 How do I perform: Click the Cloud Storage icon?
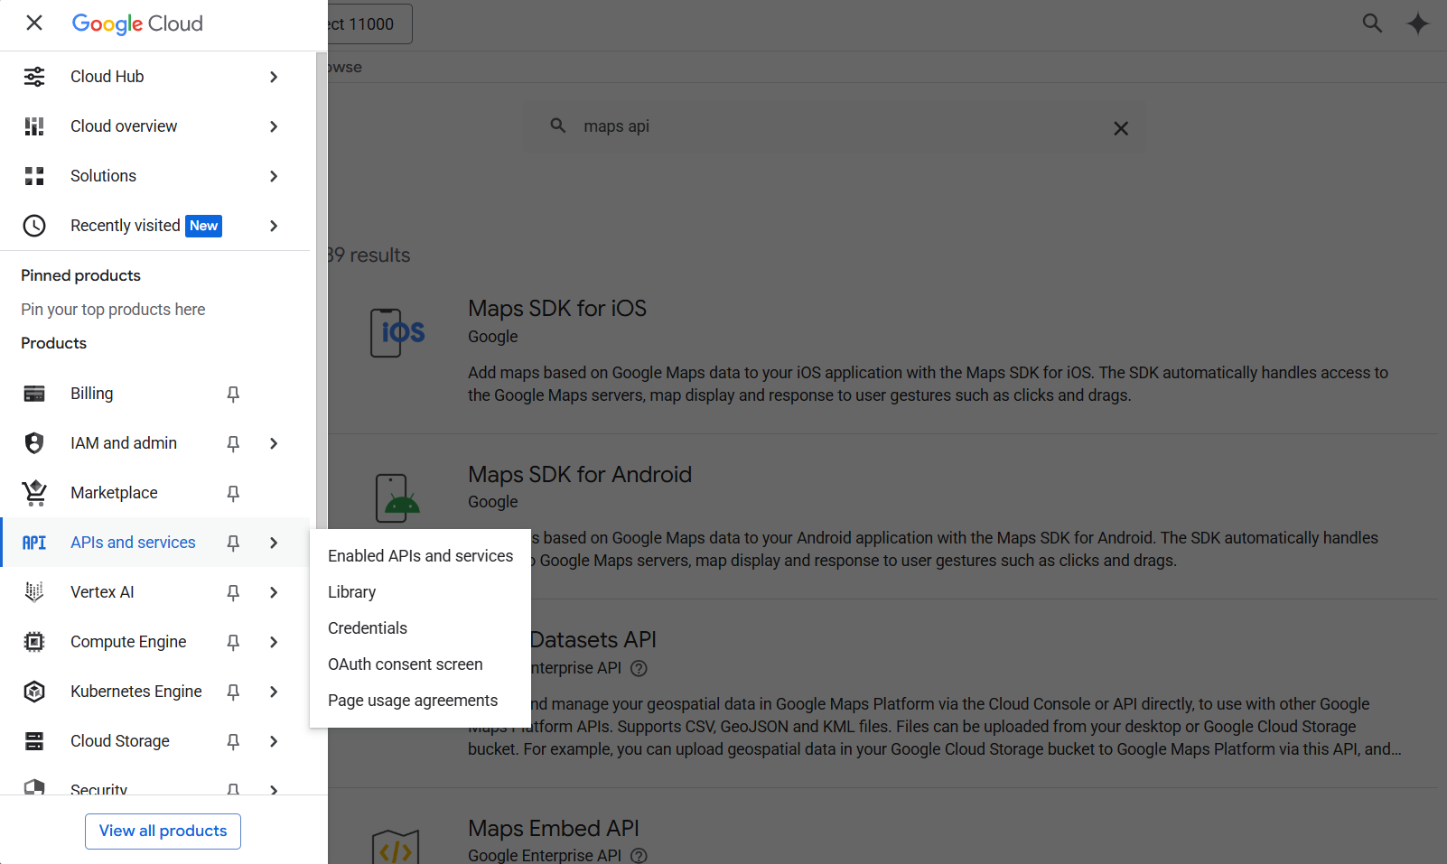[x=34, y=741]
